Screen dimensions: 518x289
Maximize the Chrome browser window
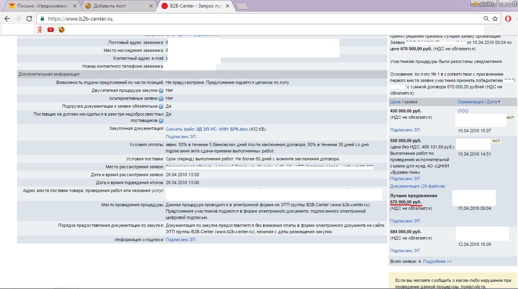[x=514, y=3]
